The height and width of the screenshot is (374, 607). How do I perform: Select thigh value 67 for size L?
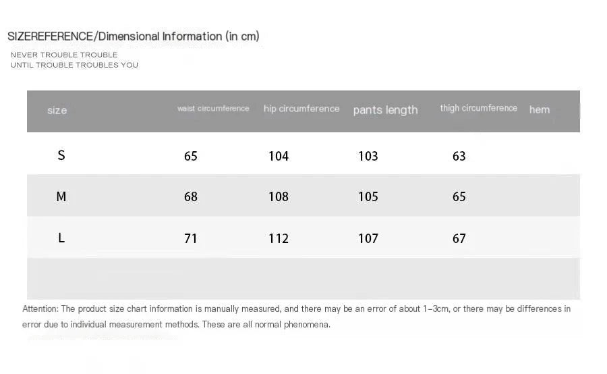(x=459, y=238)
